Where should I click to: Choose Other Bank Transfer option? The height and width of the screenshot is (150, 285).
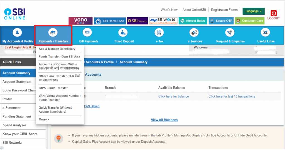click(x=60, y=78)
